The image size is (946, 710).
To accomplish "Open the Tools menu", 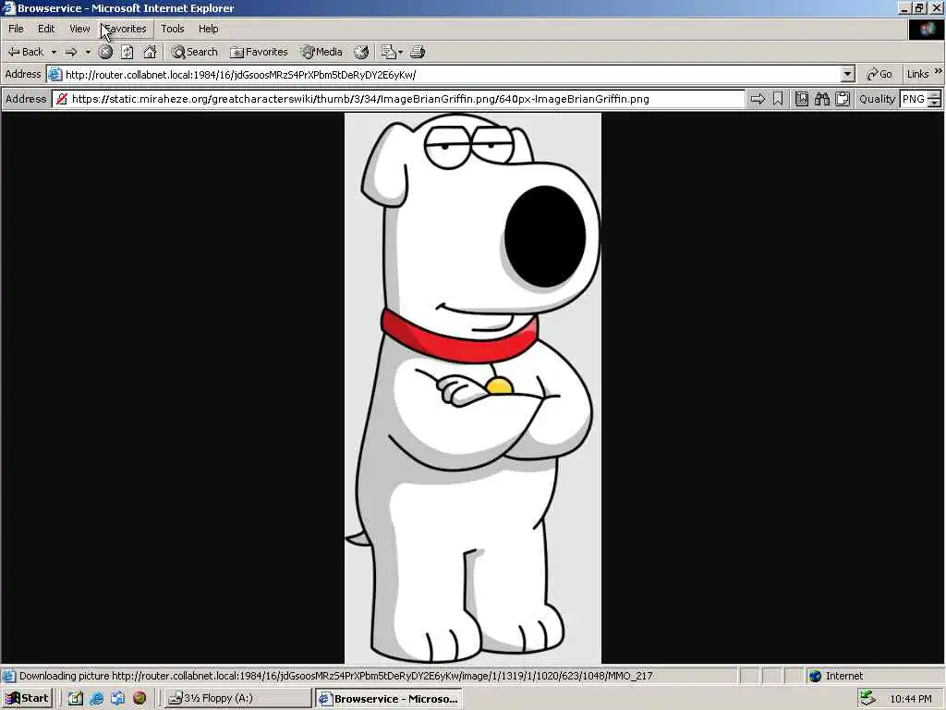I will (x=172, y=29).
